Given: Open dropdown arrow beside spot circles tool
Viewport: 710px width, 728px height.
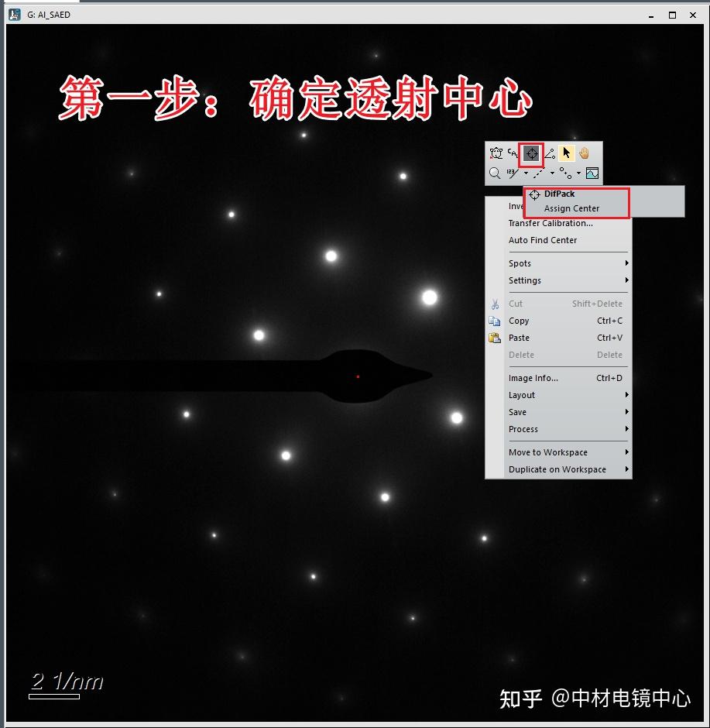Looking at the screenshot, I should [578, 173].
